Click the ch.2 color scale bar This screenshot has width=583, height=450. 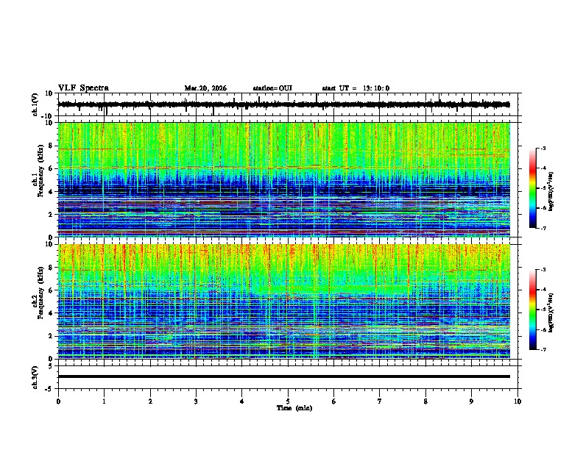click(532, 310)
